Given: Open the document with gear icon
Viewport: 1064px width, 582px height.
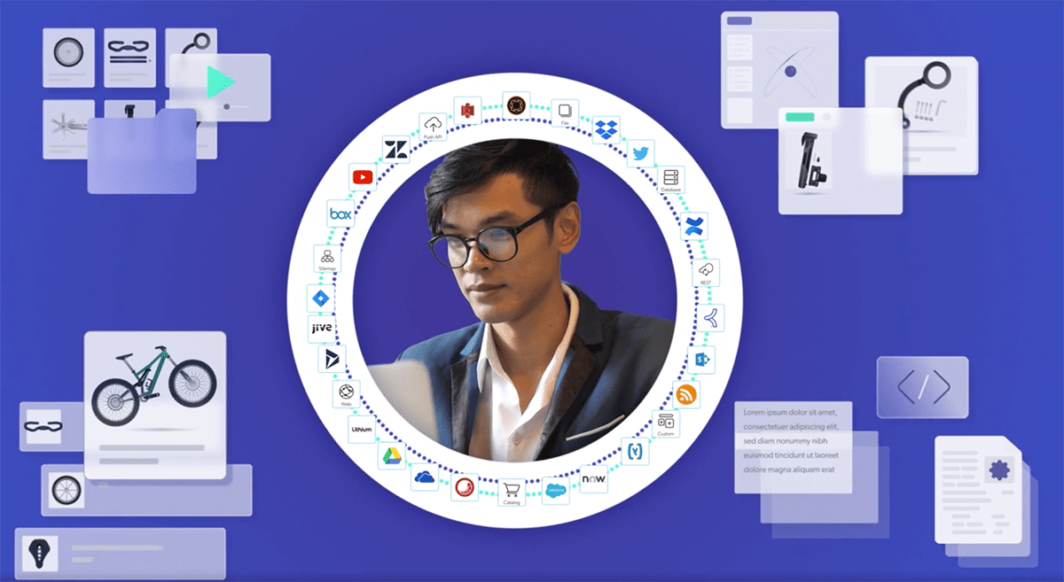Looking at the screenshot, I should (978, 490).
